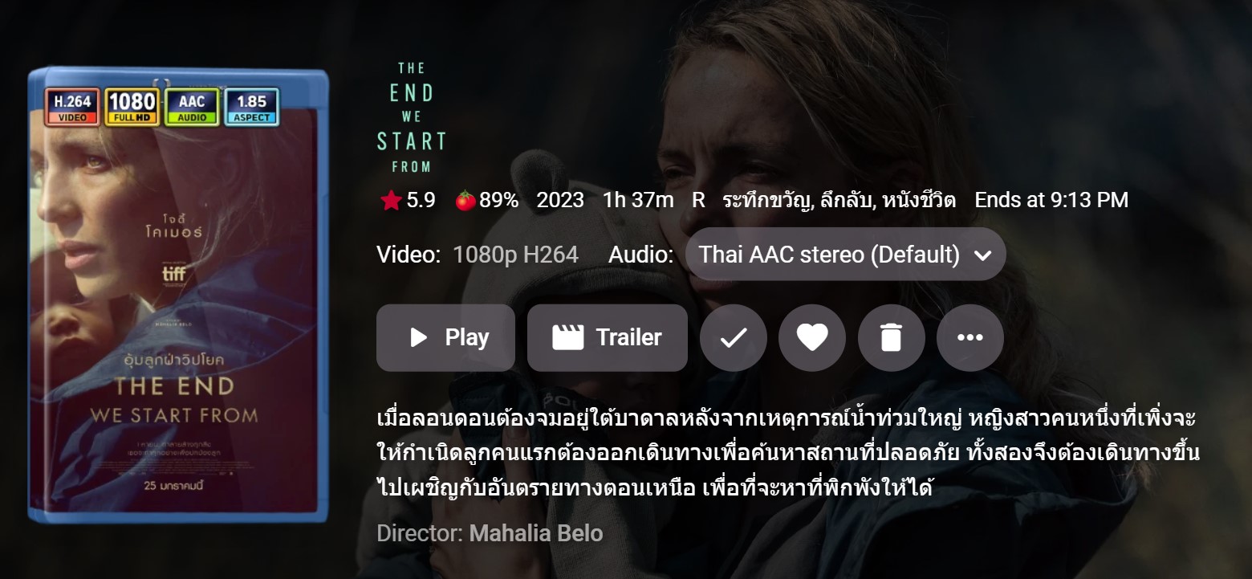Click the H.264 video badge on cover
1252x579 pixels.
click(72, 107)
